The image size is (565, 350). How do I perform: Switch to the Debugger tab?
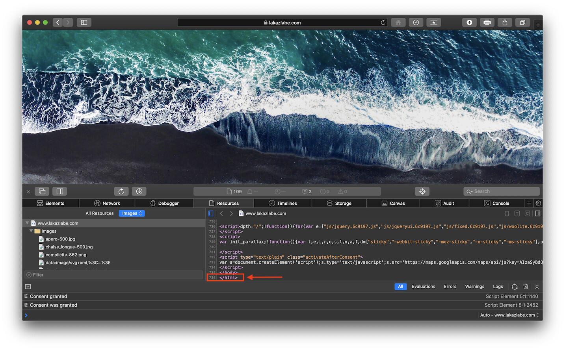tap(164, 203)
